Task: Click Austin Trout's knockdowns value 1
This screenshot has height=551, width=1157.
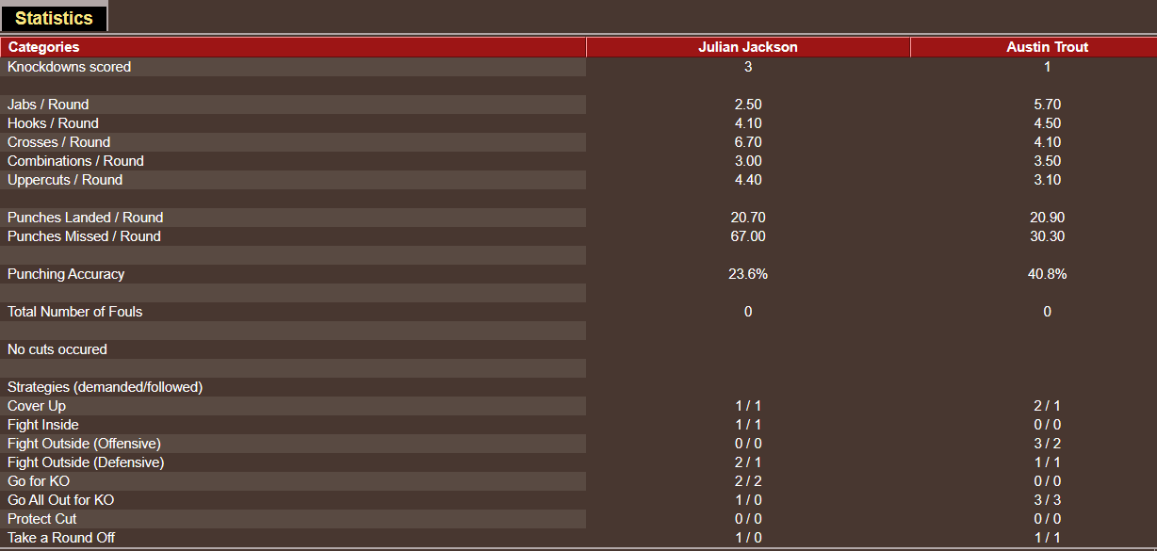Action: click(1047, 67)
